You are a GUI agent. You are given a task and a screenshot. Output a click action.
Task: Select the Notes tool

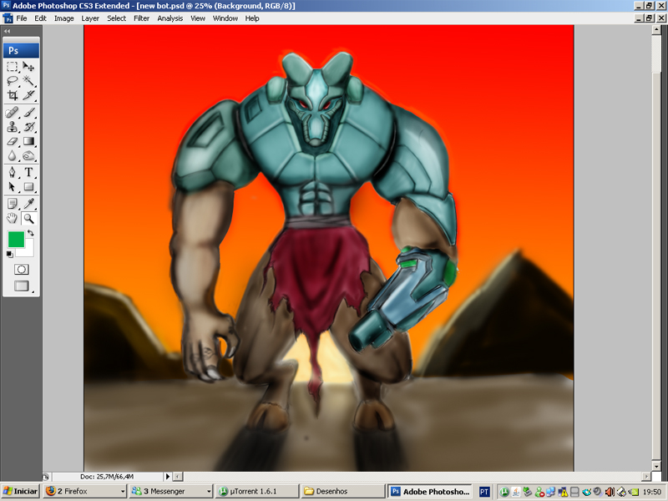12,204
